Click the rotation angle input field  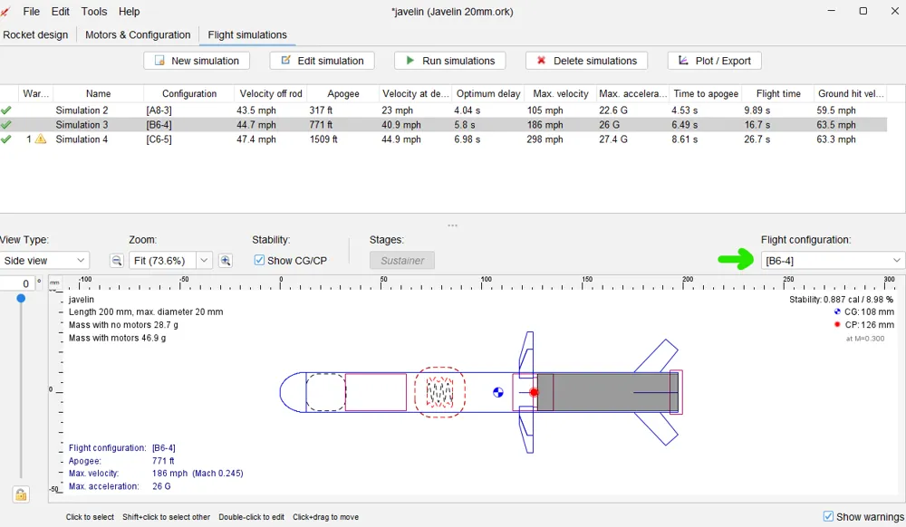click(x=16, y=283)
